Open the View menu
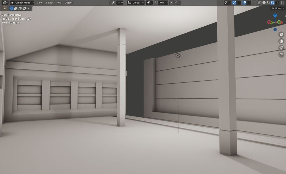The width and height of the screenshot is (286, 174). point(39,3)
